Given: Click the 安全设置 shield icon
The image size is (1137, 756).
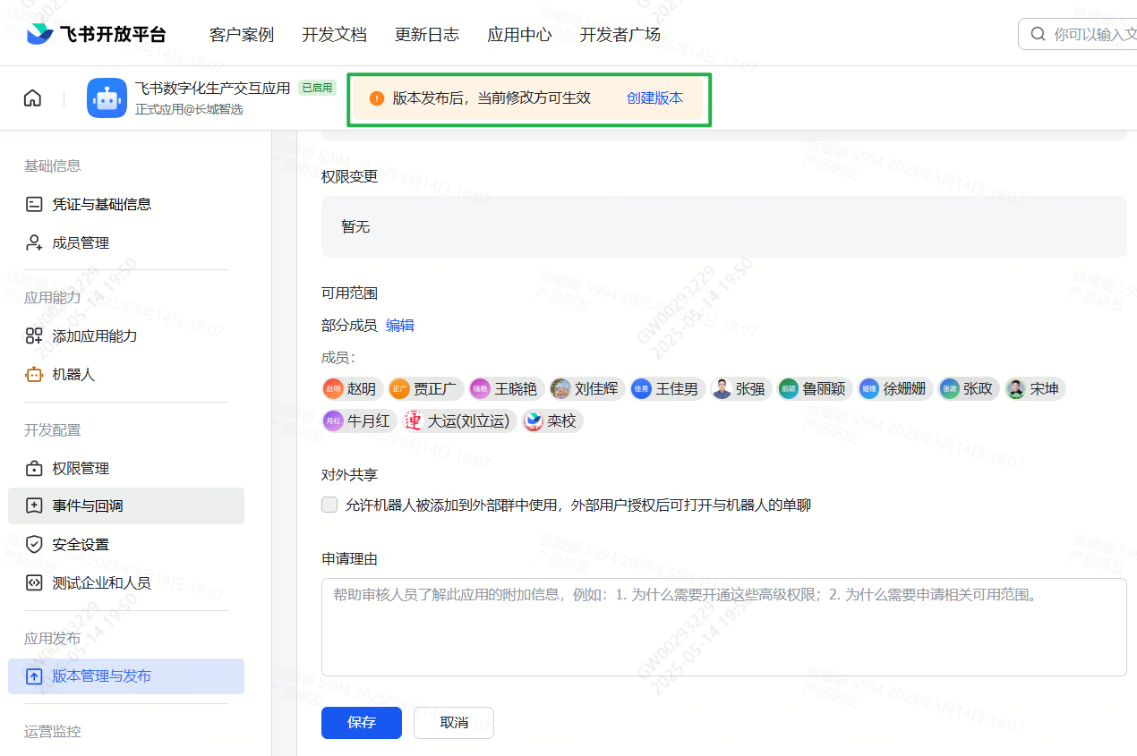Looking at the screenshot, I should pyautogui.click(x=34, y=545).
